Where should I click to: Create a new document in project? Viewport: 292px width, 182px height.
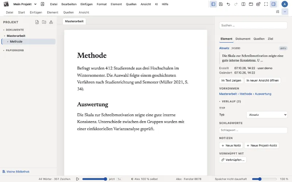pos(37,22)
